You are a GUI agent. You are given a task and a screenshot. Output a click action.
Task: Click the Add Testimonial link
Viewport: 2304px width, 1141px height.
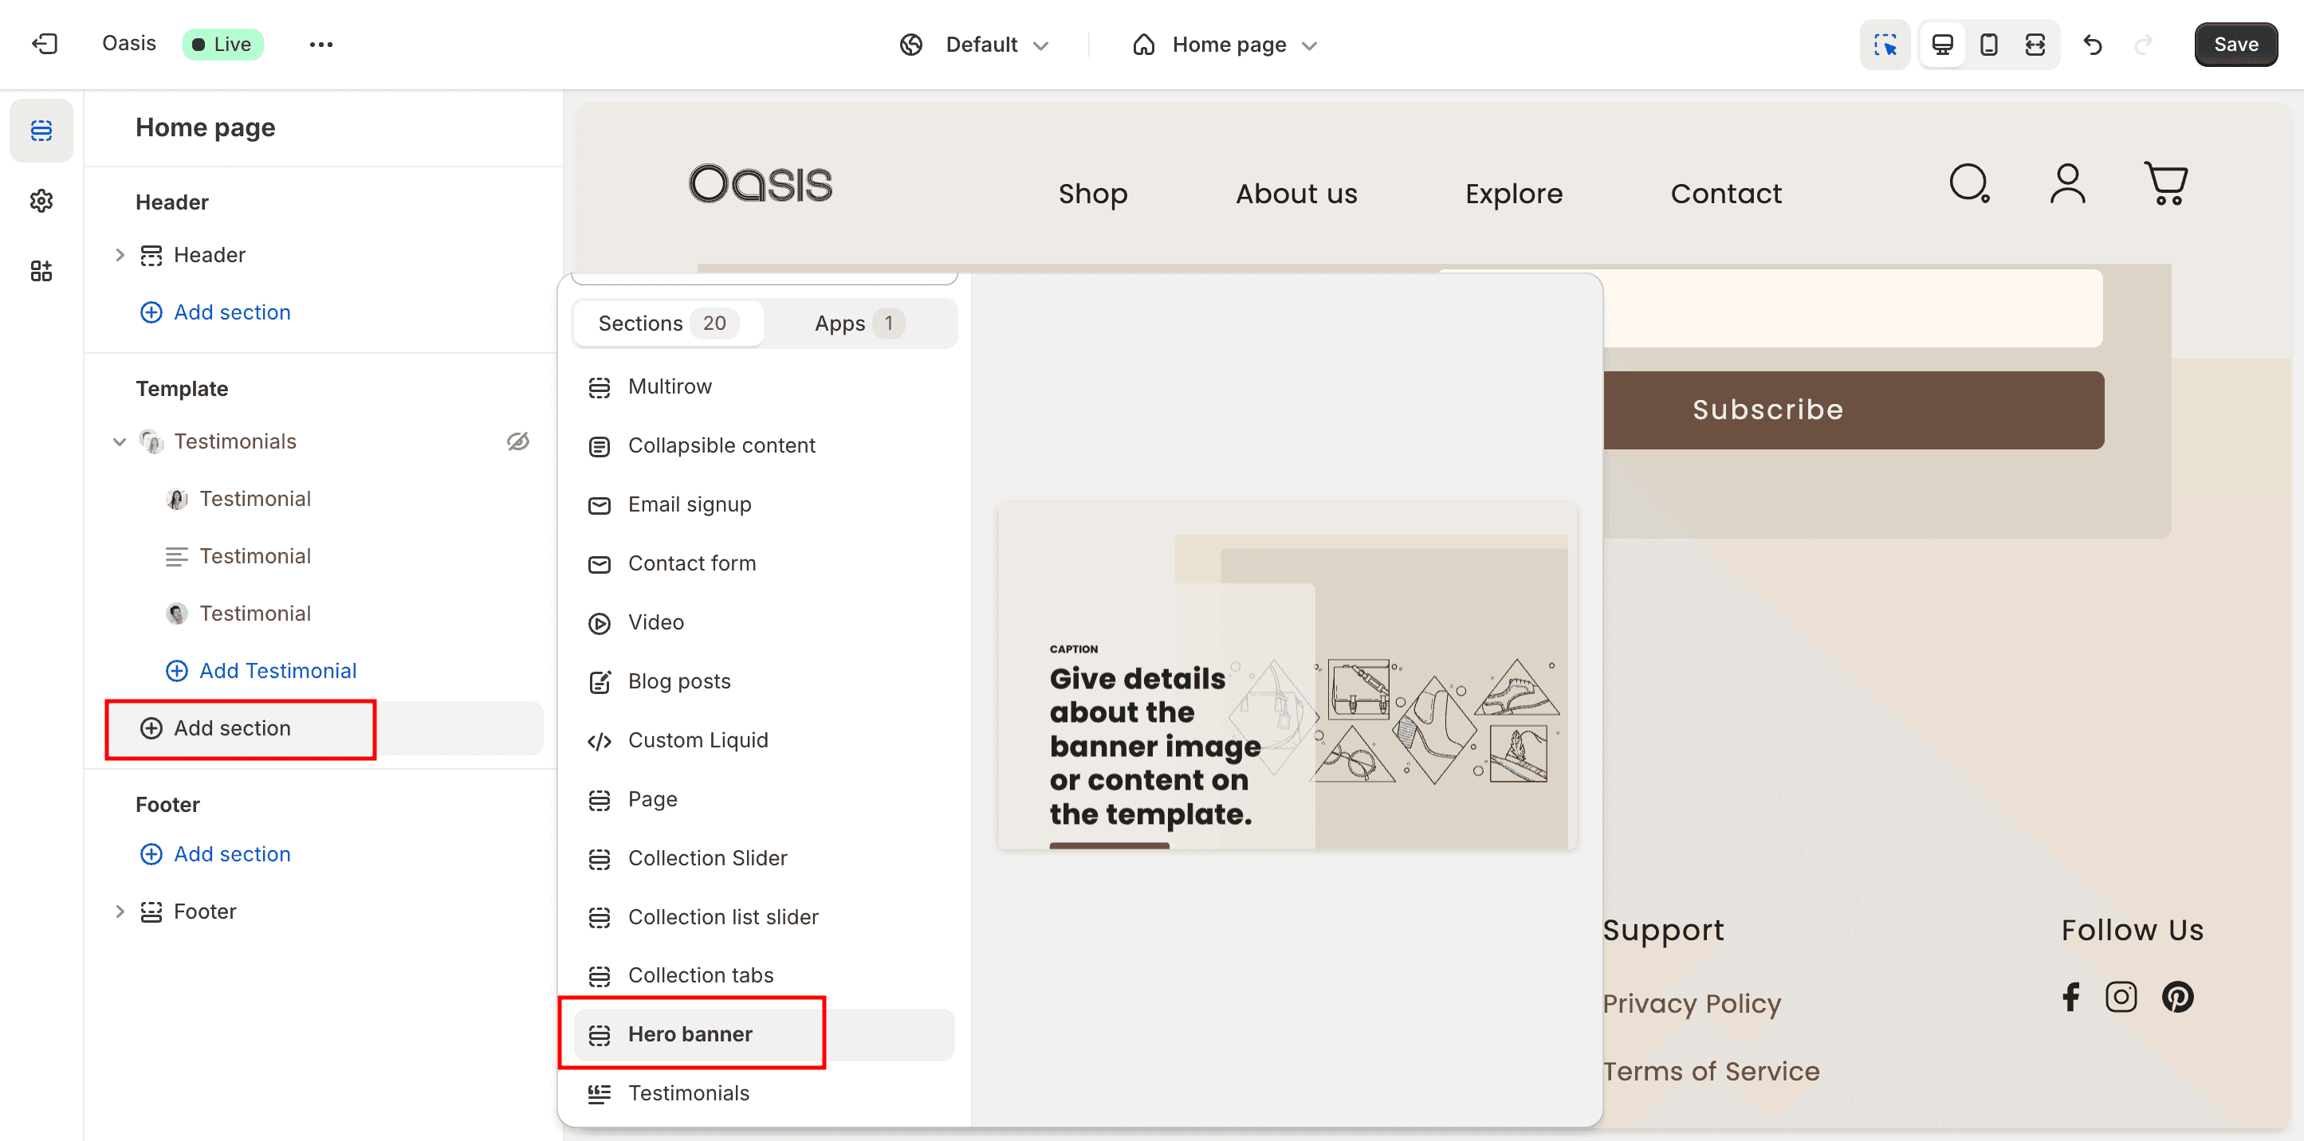[277, 671]
